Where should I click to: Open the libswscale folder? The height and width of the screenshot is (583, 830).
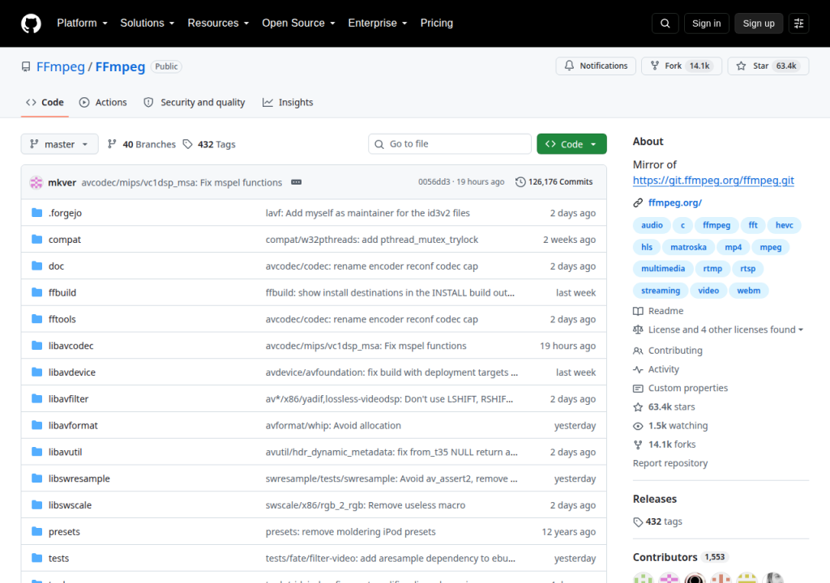point(70,505)
